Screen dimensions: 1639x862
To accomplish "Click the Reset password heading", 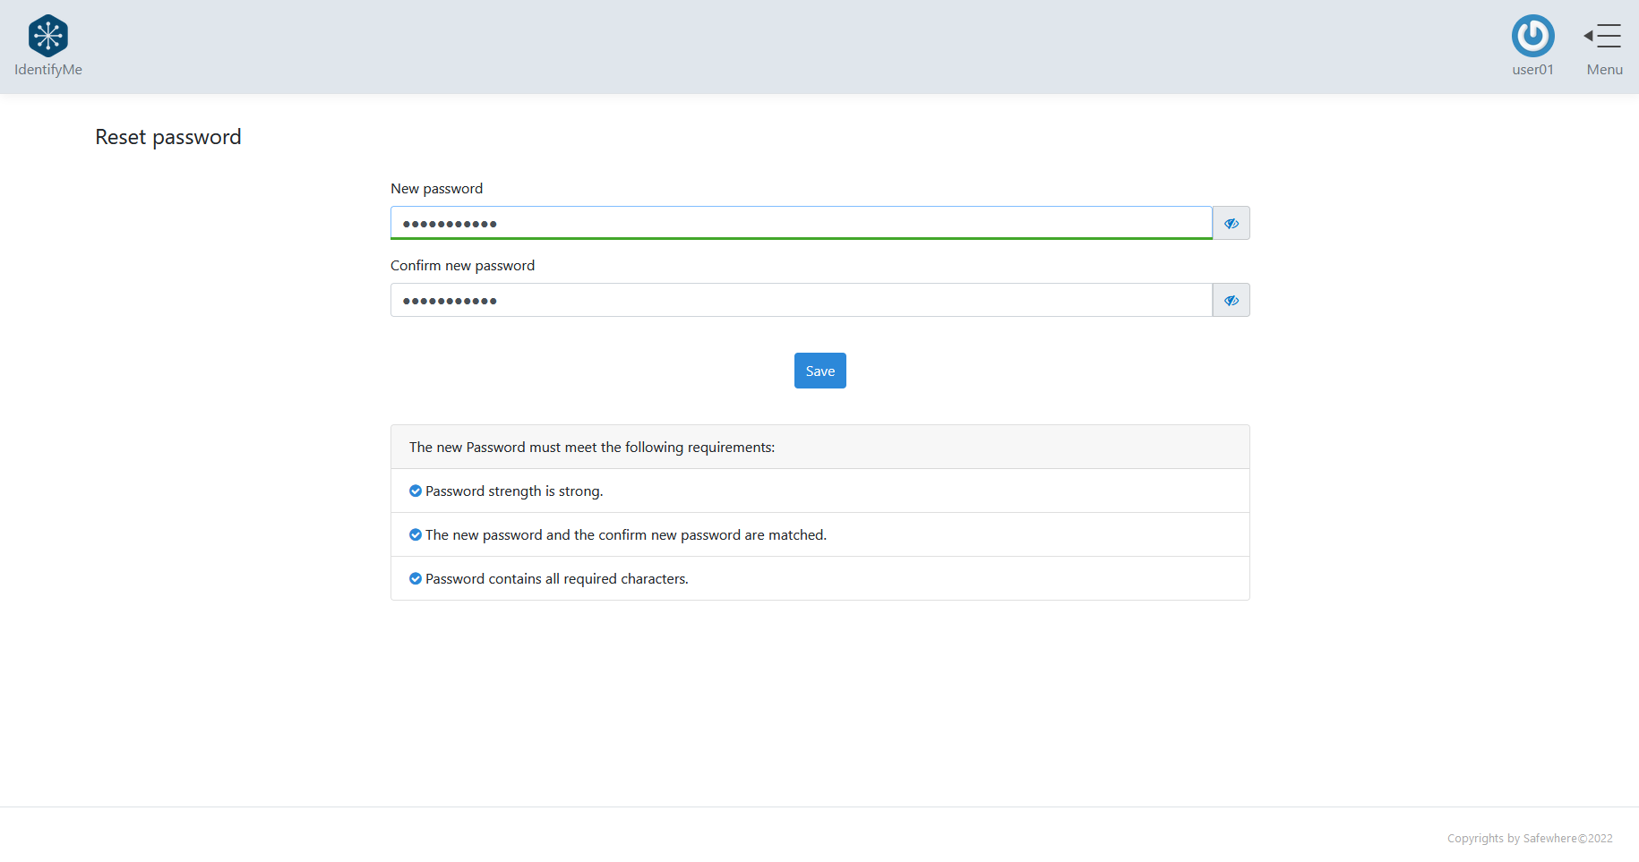I will (x=168, y=137).
